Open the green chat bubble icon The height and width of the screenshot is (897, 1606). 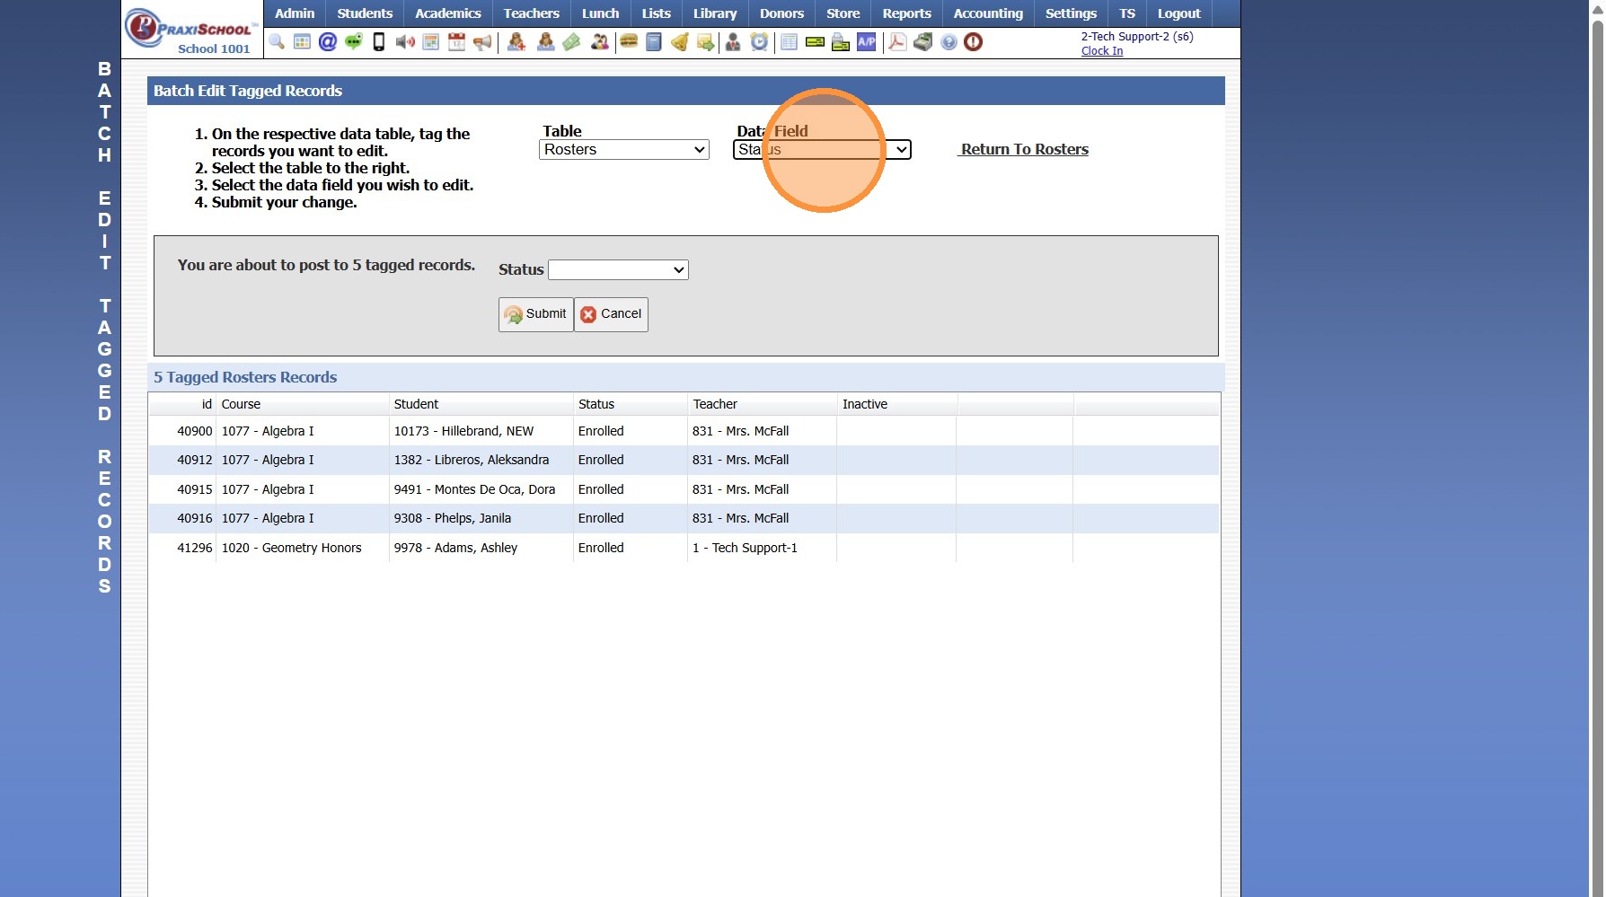point(354,42)
